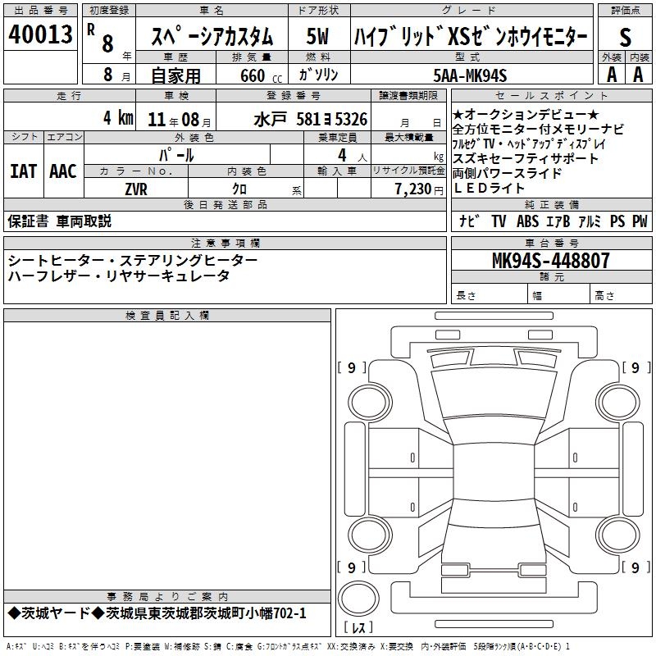Click the air conditioner value AAC
This screenshot has width=656, height=656.
(x=63, y=171)
